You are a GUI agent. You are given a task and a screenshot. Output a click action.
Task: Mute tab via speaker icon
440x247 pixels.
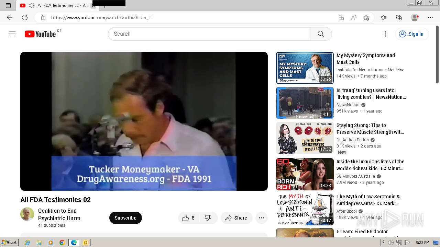tap(32, 5)
